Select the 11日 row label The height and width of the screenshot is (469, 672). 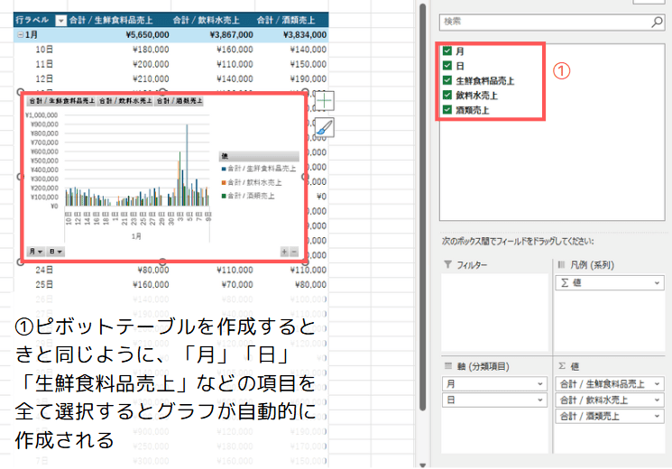click(44, 64)
